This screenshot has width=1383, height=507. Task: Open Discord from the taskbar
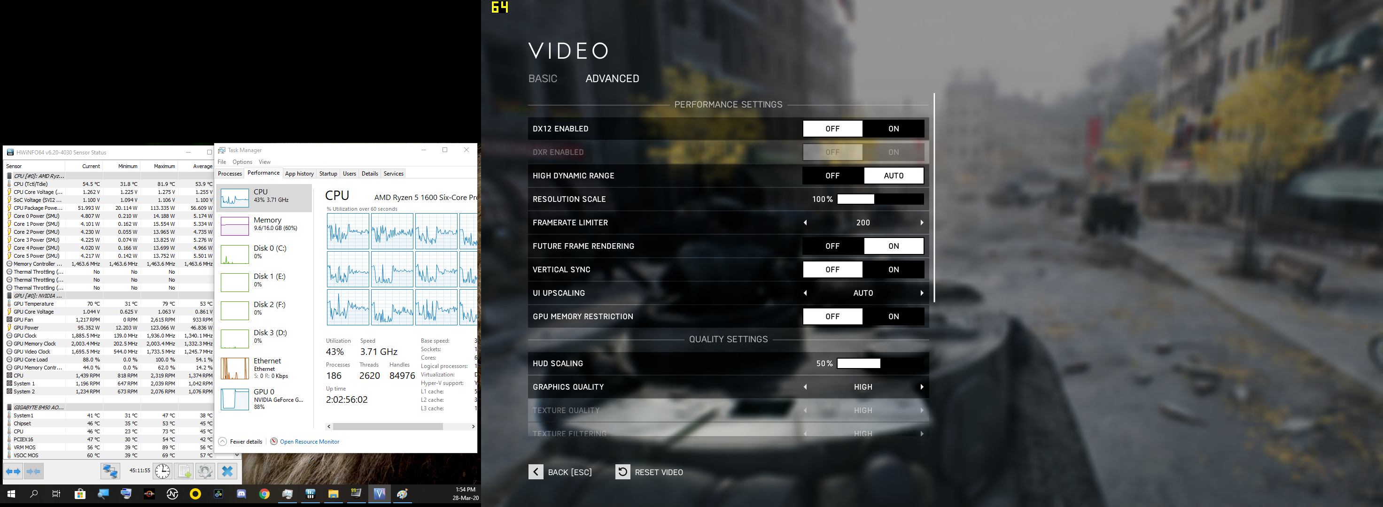click(x=241, y=493)
